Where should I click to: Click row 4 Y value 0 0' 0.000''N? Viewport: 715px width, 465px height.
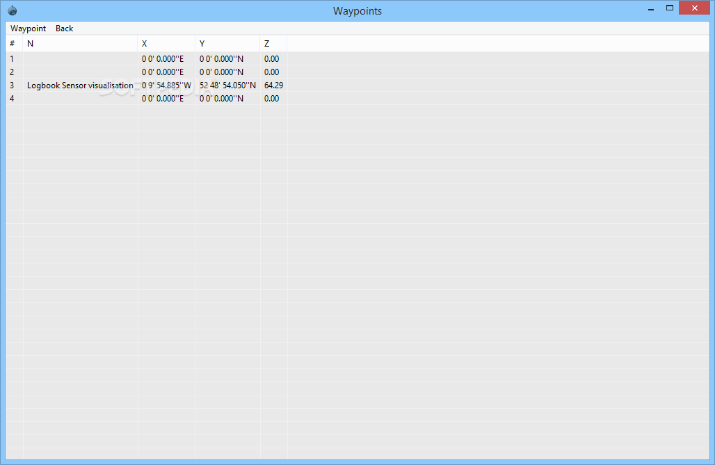pos(222,99)
